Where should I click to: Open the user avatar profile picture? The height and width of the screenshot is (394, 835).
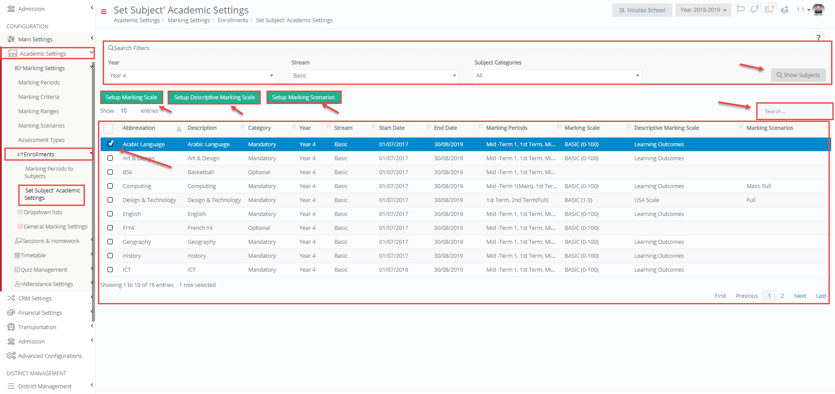(818, 10)
